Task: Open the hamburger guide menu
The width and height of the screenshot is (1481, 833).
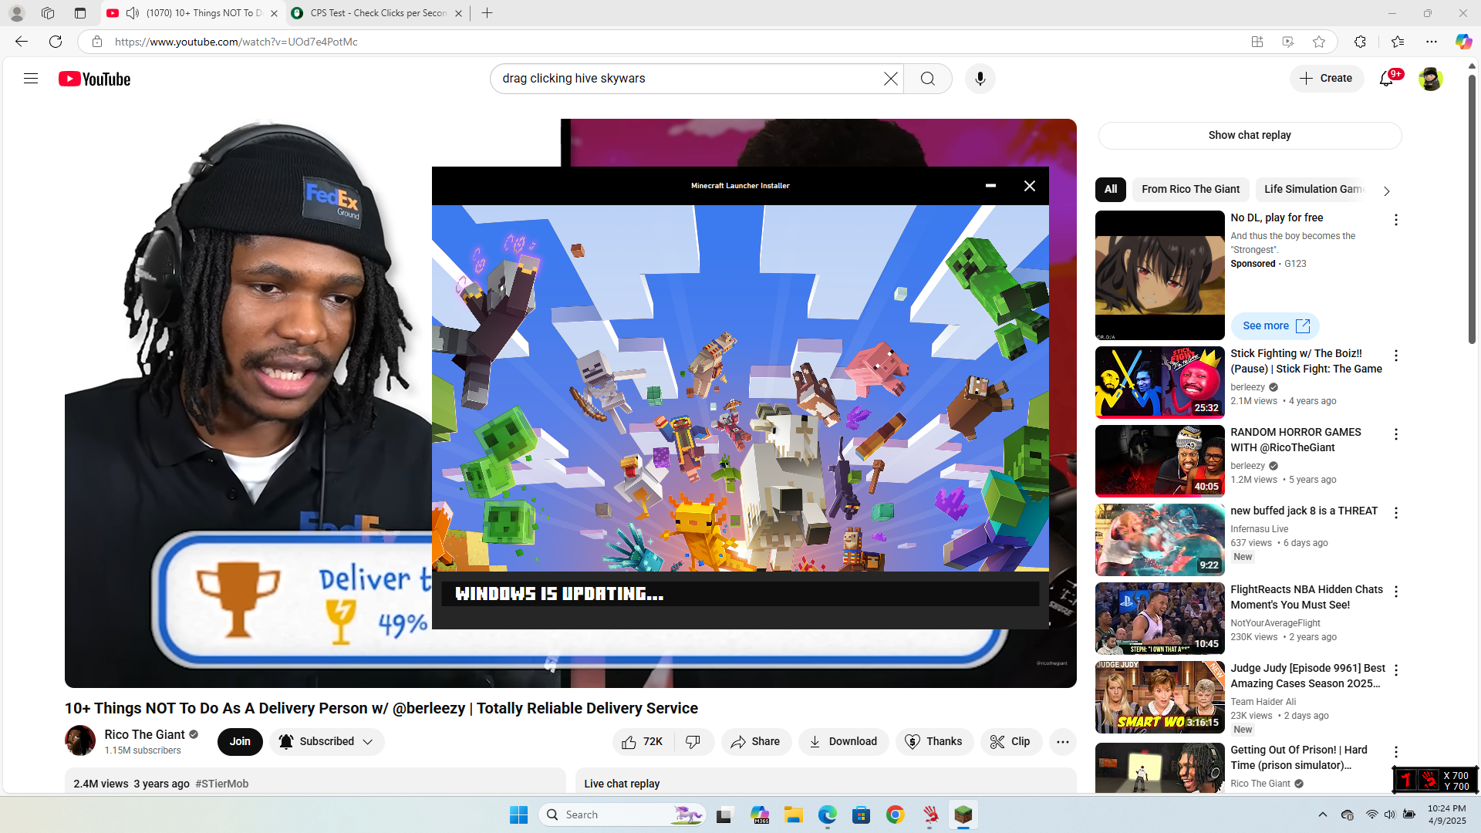Action: point(31,79)
